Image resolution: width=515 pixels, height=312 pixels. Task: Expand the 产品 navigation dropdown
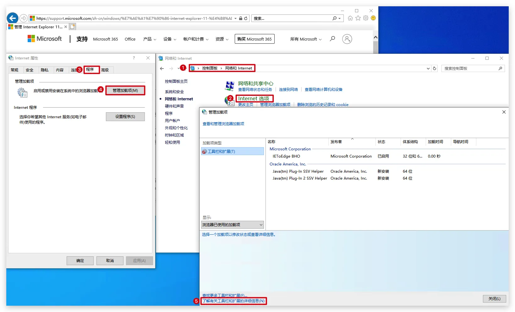[150, 39]
